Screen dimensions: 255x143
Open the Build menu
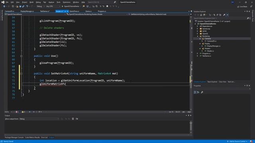(x=31, y=2)
